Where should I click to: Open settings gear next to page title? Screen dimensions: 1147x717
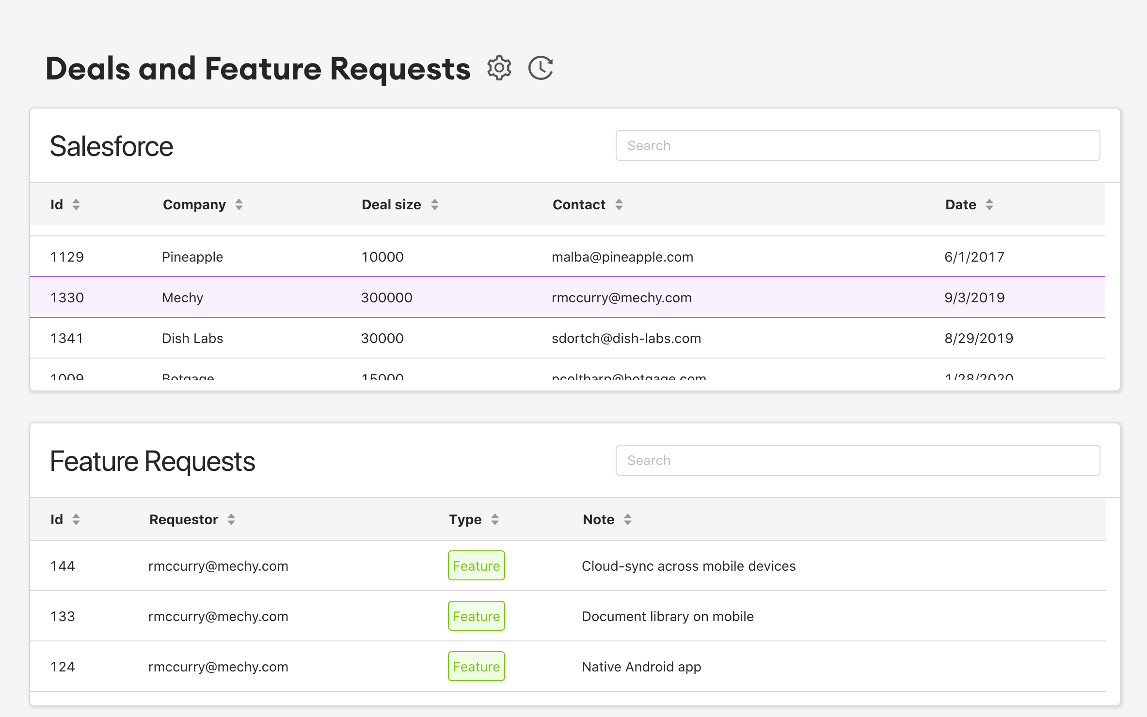click(x=499, y=68)
